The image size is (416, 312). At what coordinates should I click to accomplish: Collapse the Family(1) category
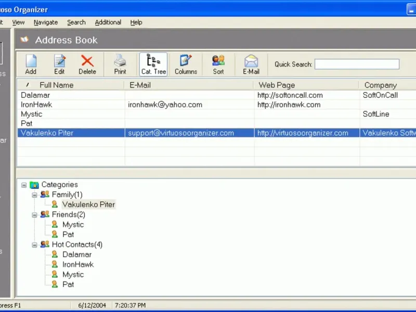point(34,195)
